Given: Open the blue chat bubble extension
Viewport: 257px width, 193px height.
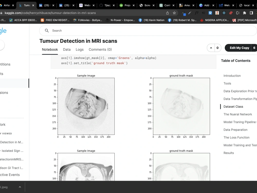Looking at the screenshot, I should coord(210,13).
